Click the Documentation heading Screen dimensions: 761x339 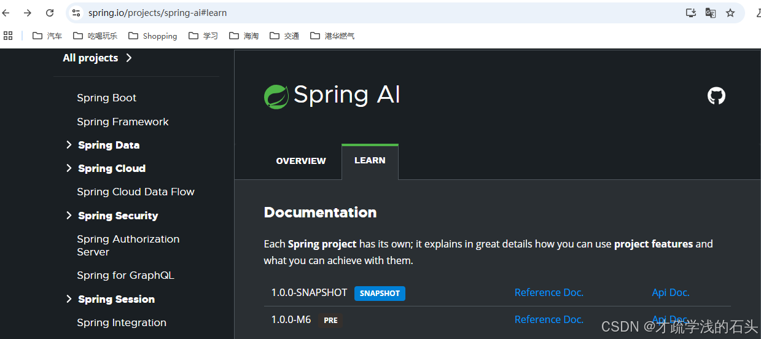click(320, 212)
